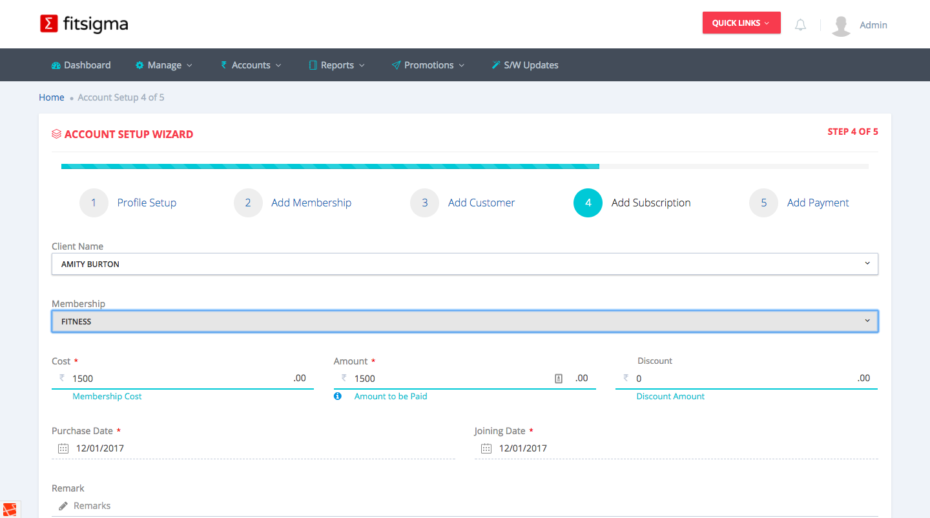This screenshot has width=930, height=518.
Task: Click the wizard progress bar
Action: [464, 166]
